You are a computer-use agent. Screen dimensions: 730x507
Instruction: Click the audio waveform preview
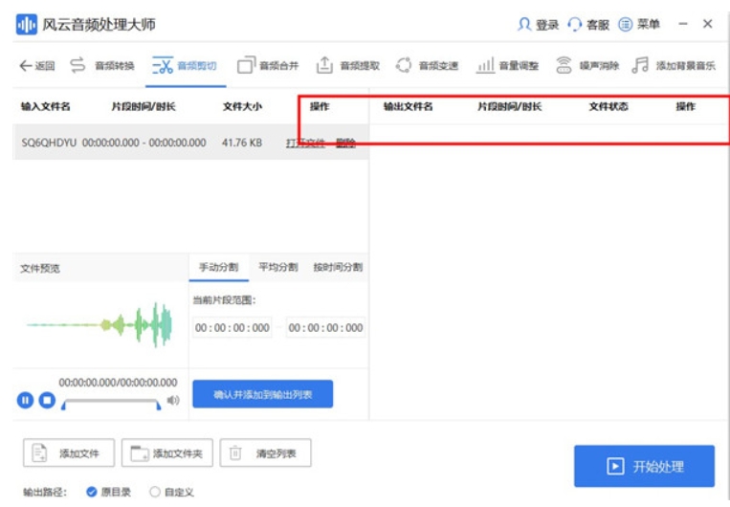pos(100,325)
